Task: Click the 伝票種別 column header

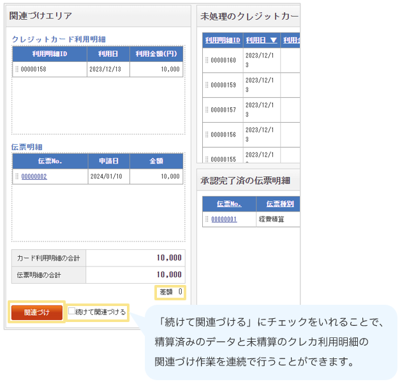Action: (x=278, y=204)
